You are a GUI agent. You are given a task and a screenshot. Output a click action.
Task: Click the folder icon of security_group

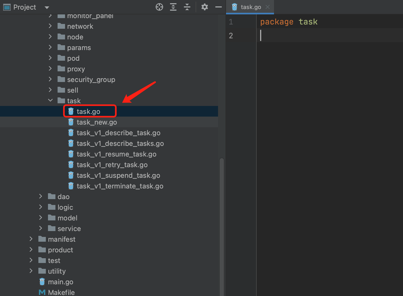pos(61,79)
